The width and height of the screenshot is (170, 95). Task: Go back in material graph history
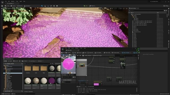tap(78, 56)
